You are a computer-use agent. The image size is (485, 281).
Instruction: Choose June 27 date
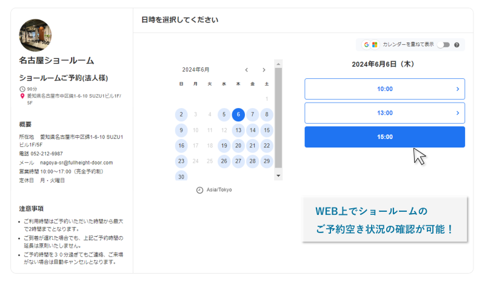pos(238,161)
